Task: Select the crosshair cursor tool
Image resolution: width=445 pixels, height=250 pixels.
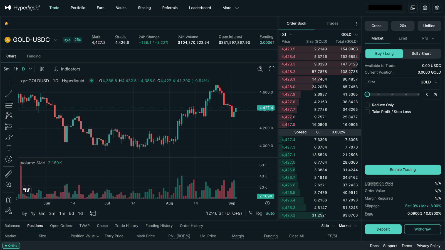Action: pos(9,83)
